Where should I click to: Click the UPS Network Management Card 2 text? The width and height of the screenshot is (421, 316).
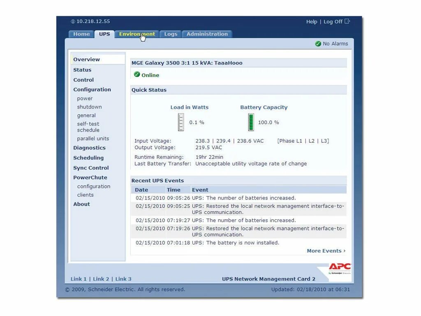pyautogui.click(x=268, y=279)
